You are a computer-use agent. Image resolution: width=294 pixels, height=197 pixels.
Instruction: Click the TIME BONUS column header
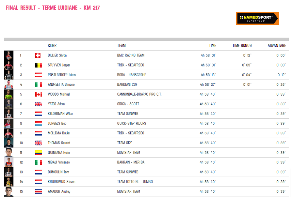pos(242,46)
